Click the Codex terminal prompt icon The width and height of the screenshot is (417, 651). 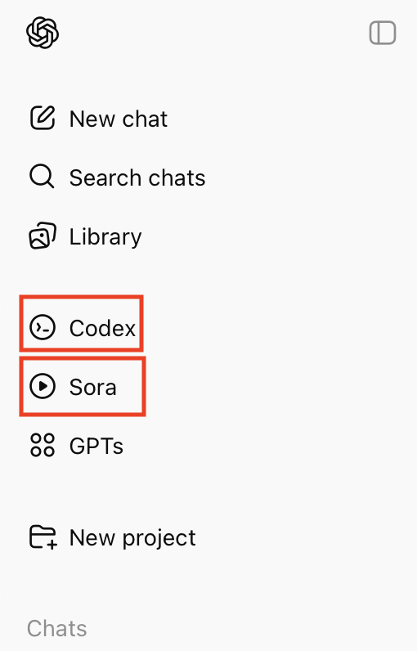pyautogui.click(x=43, y=327)
